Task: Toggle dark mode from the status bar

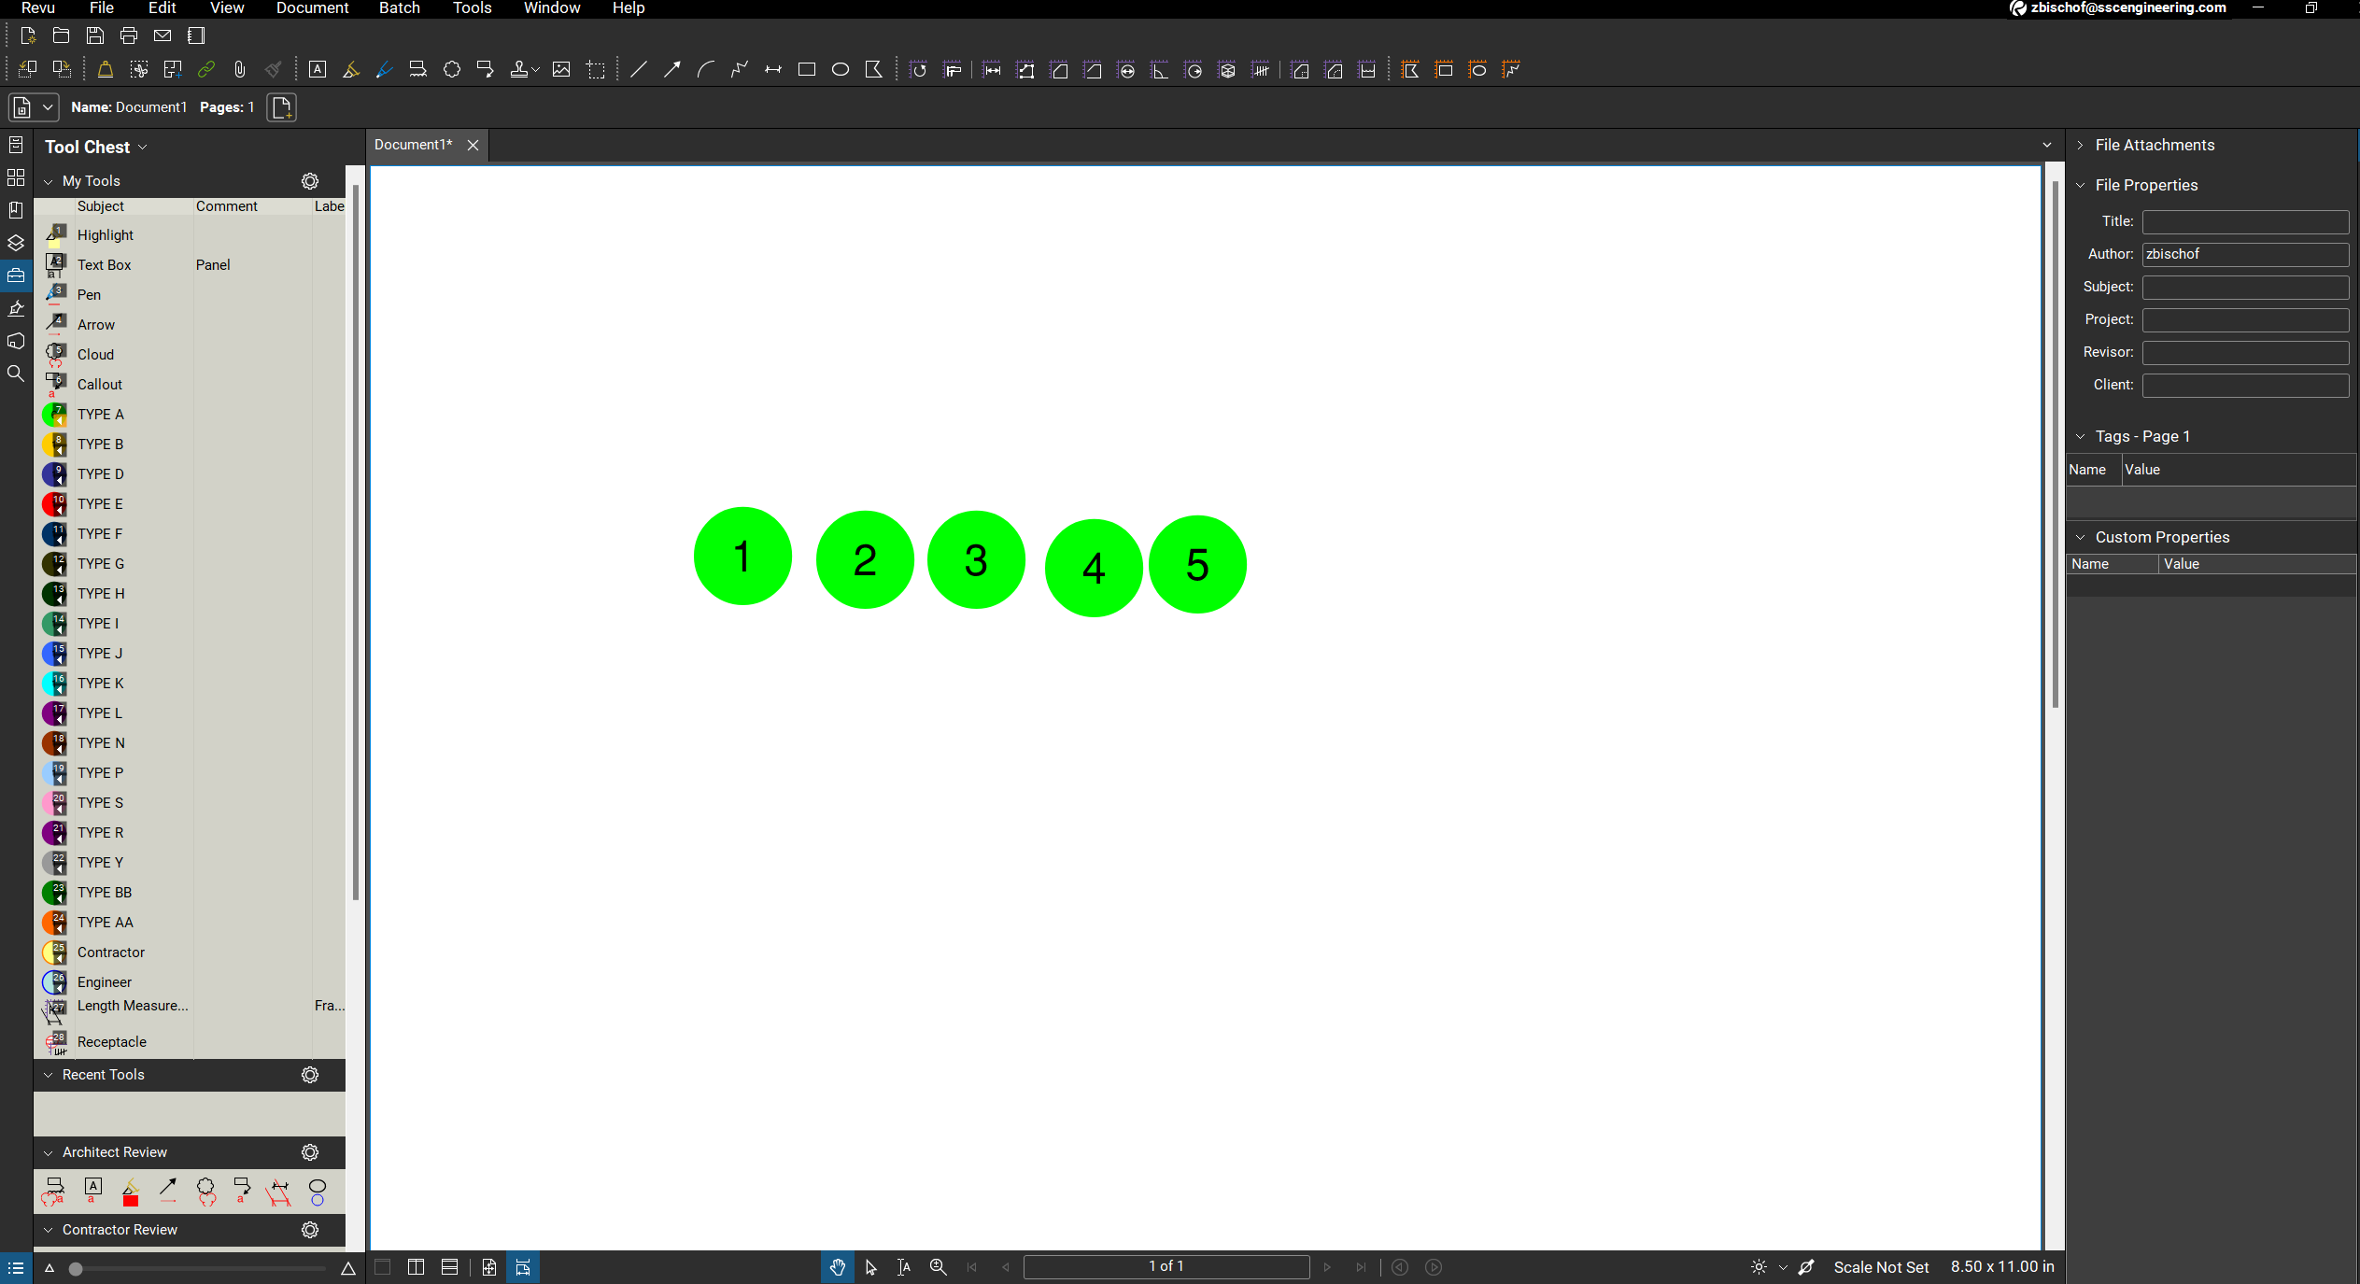Action: click(1757, 1267)
